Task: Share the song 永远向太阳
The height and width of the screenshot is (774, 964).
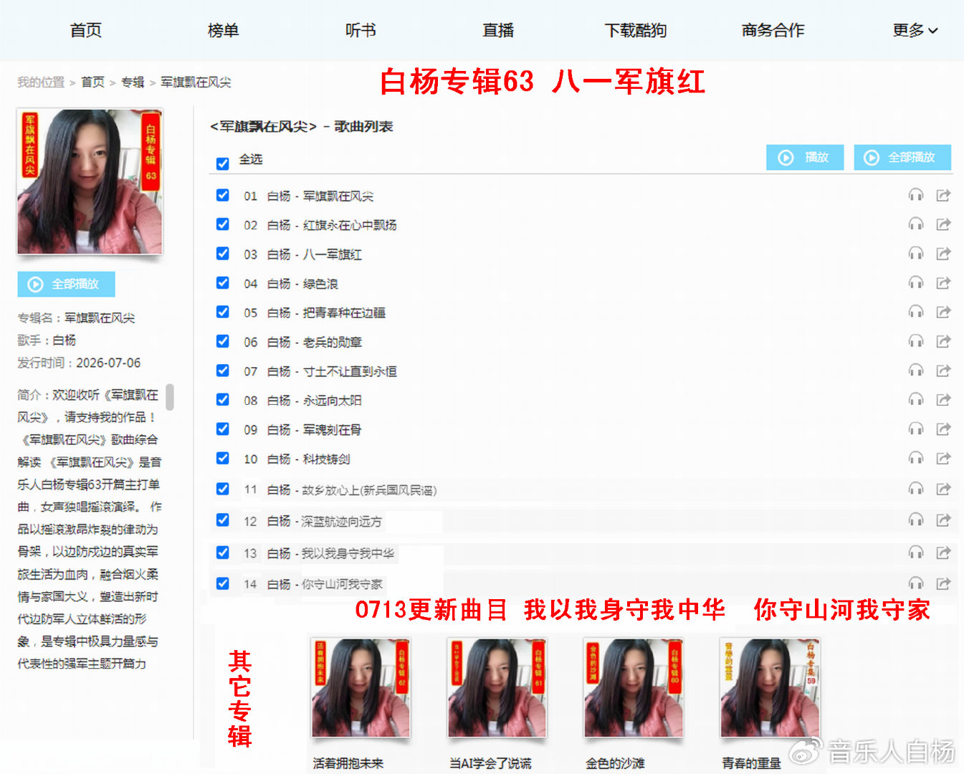Action: point(943,399)
